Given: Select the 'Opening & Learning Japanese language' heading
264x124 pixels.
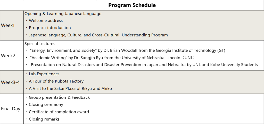Looking at the screenshot, I should [63, 14].
